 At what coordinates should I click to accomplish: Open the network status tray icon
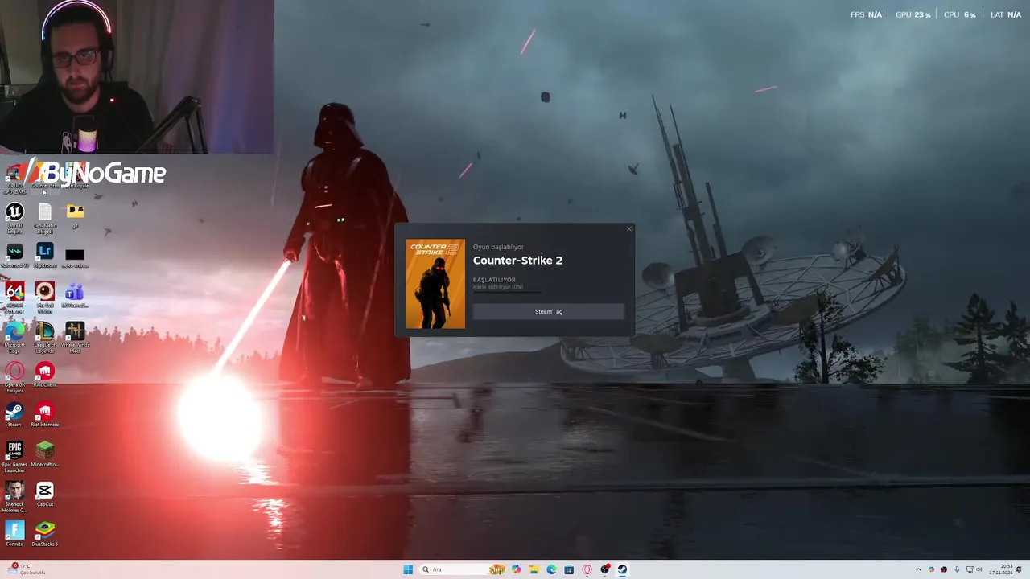coord(970,569)
